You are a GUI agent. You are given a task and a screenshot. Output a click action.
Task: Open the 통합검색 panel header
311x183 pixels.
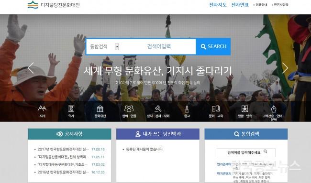(x=246, y=134)
